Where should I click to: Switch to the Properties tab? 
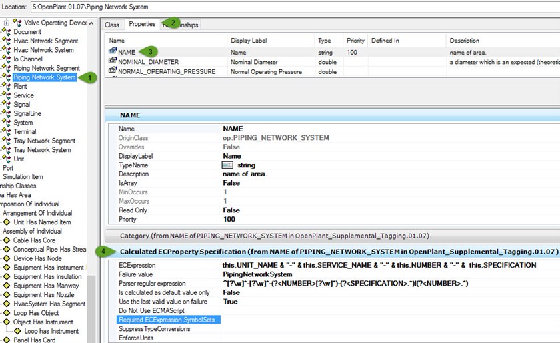[x=142, y=24]
